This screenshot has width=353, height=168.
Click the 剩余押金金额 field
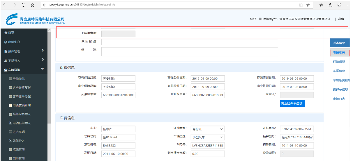coord(208,154)
